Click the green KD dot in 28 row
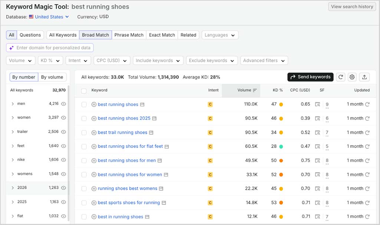This screenshot has height=225, width=380. coord(281,146)
